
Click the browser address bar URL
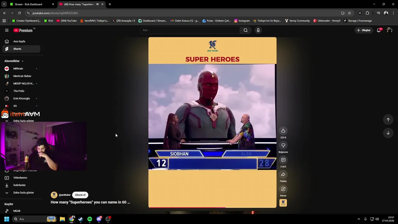click(55, 13)
